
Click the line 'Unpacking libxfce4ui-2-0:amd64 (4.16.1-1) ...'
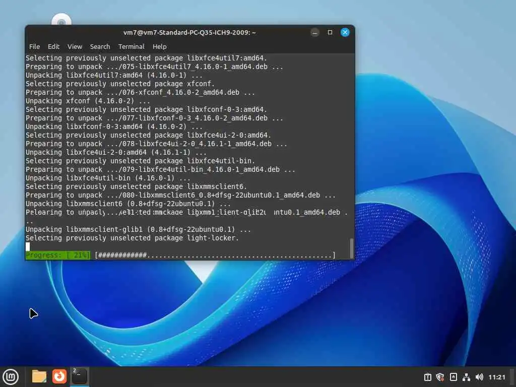116,152
